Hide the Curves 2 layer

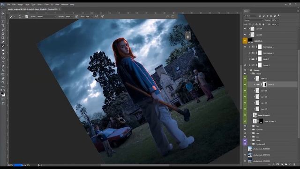tap(245, 65)
